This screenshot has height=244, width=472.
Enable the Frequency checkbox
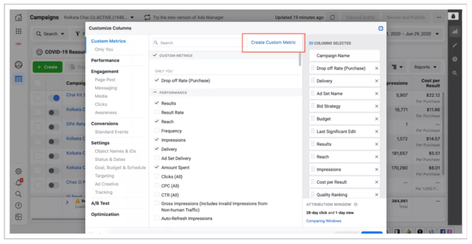157,131
